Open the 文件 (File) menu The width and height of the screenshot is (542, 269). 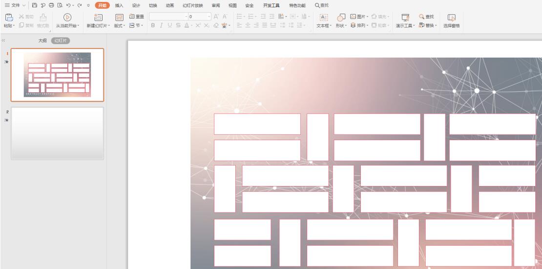(x=15, y=5)
